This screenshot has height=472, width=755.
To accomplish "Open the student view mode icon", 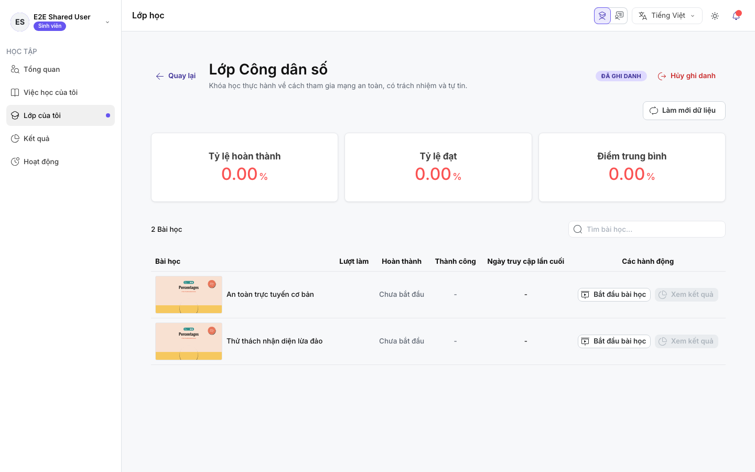I will (602, 16).
